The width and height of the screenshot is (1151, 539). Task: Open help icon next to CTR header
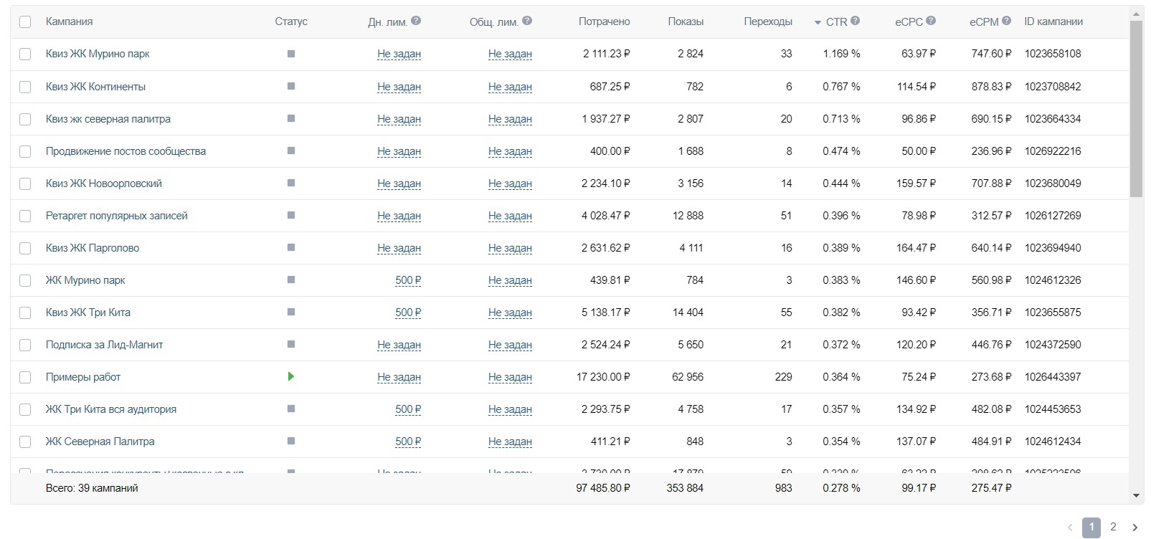click(x=856, y=21)
